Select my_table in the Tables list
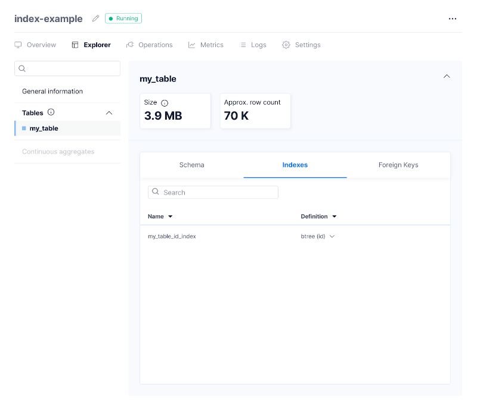 tap(44, 128)
